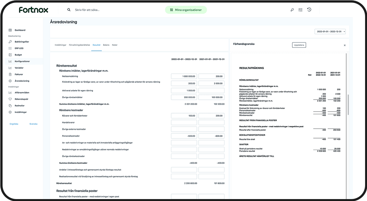
Task: Open Årsredovisning gear icon in sidebar
Action: [x=10, y=81]
